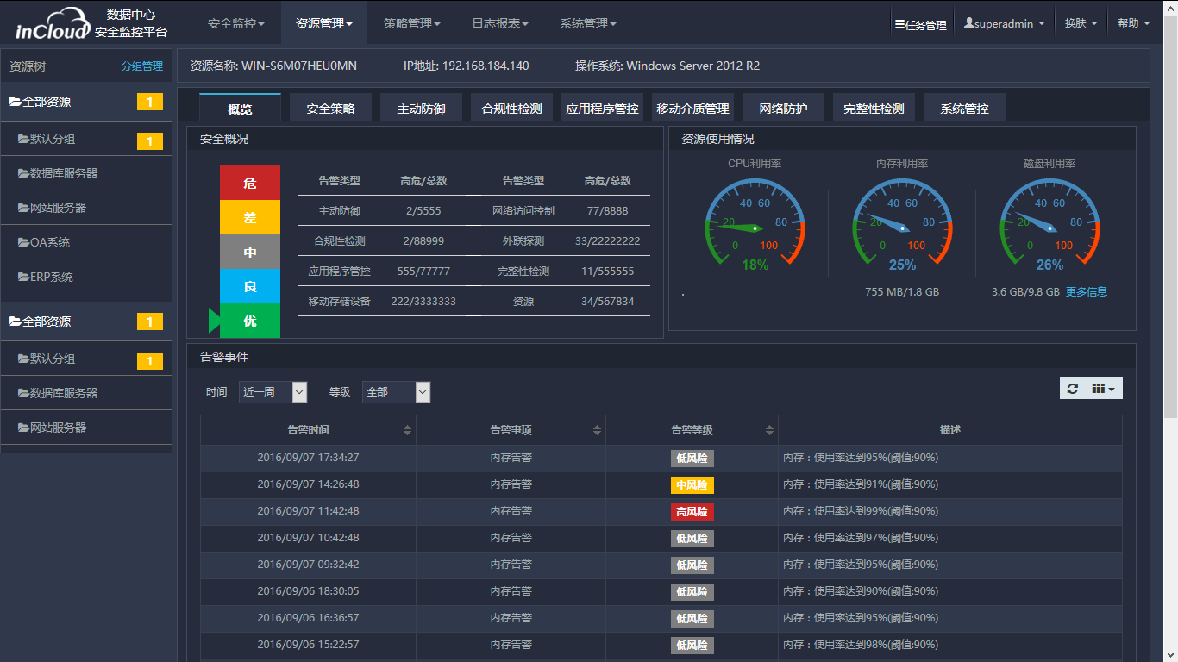Click the green 优 security level block
Screen dimensions: 1178x662
[250, 321]
